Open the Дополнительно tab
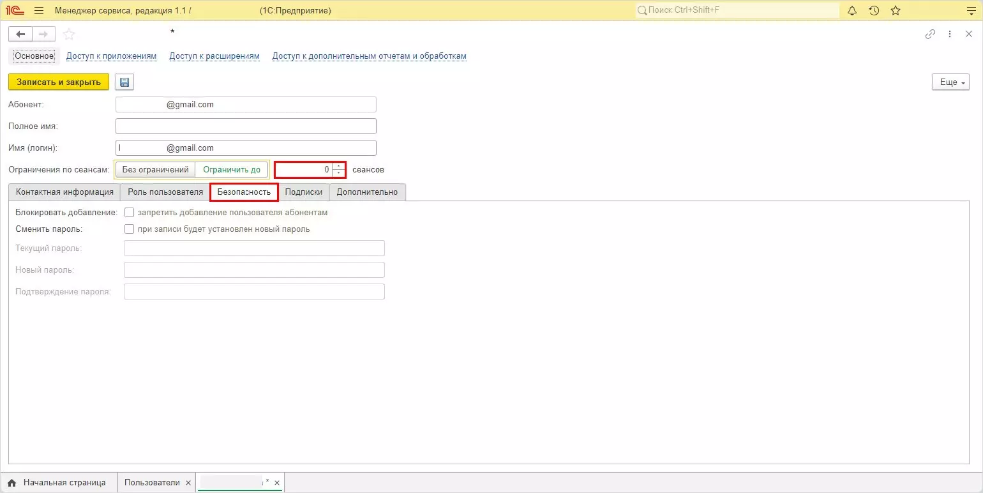 pos(367,192)
